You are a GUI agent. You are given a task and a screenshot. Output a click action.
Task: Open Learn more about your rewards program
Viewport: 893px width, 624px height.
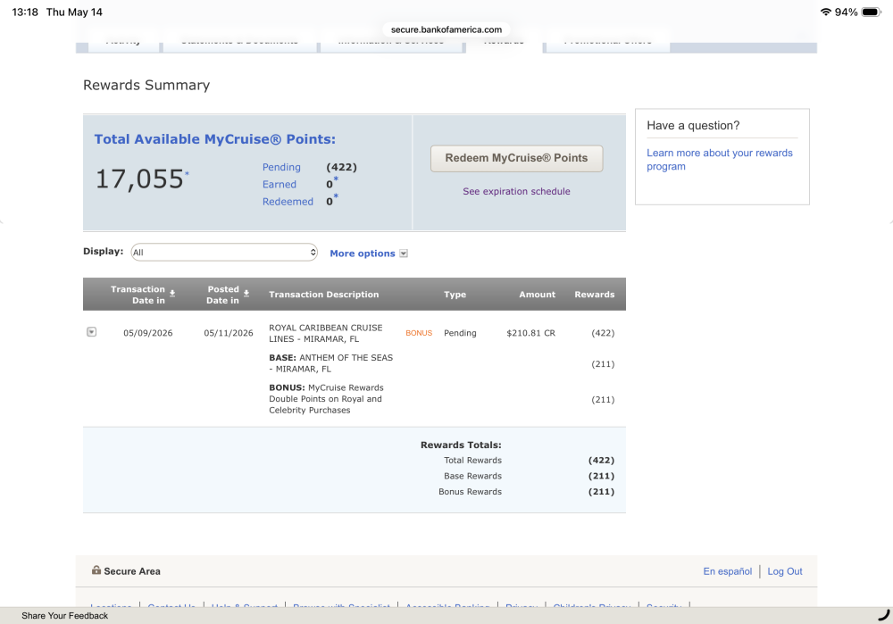point(719,160)
